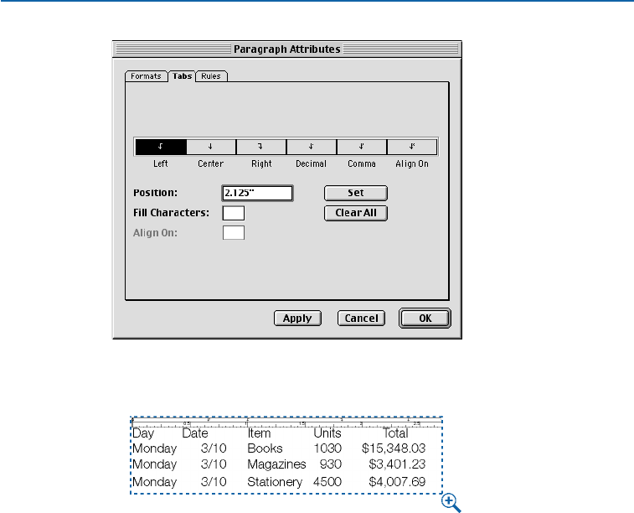Click the 'Units' column header text
Viewport: 634px width, 513px height.
pos(327,433)
